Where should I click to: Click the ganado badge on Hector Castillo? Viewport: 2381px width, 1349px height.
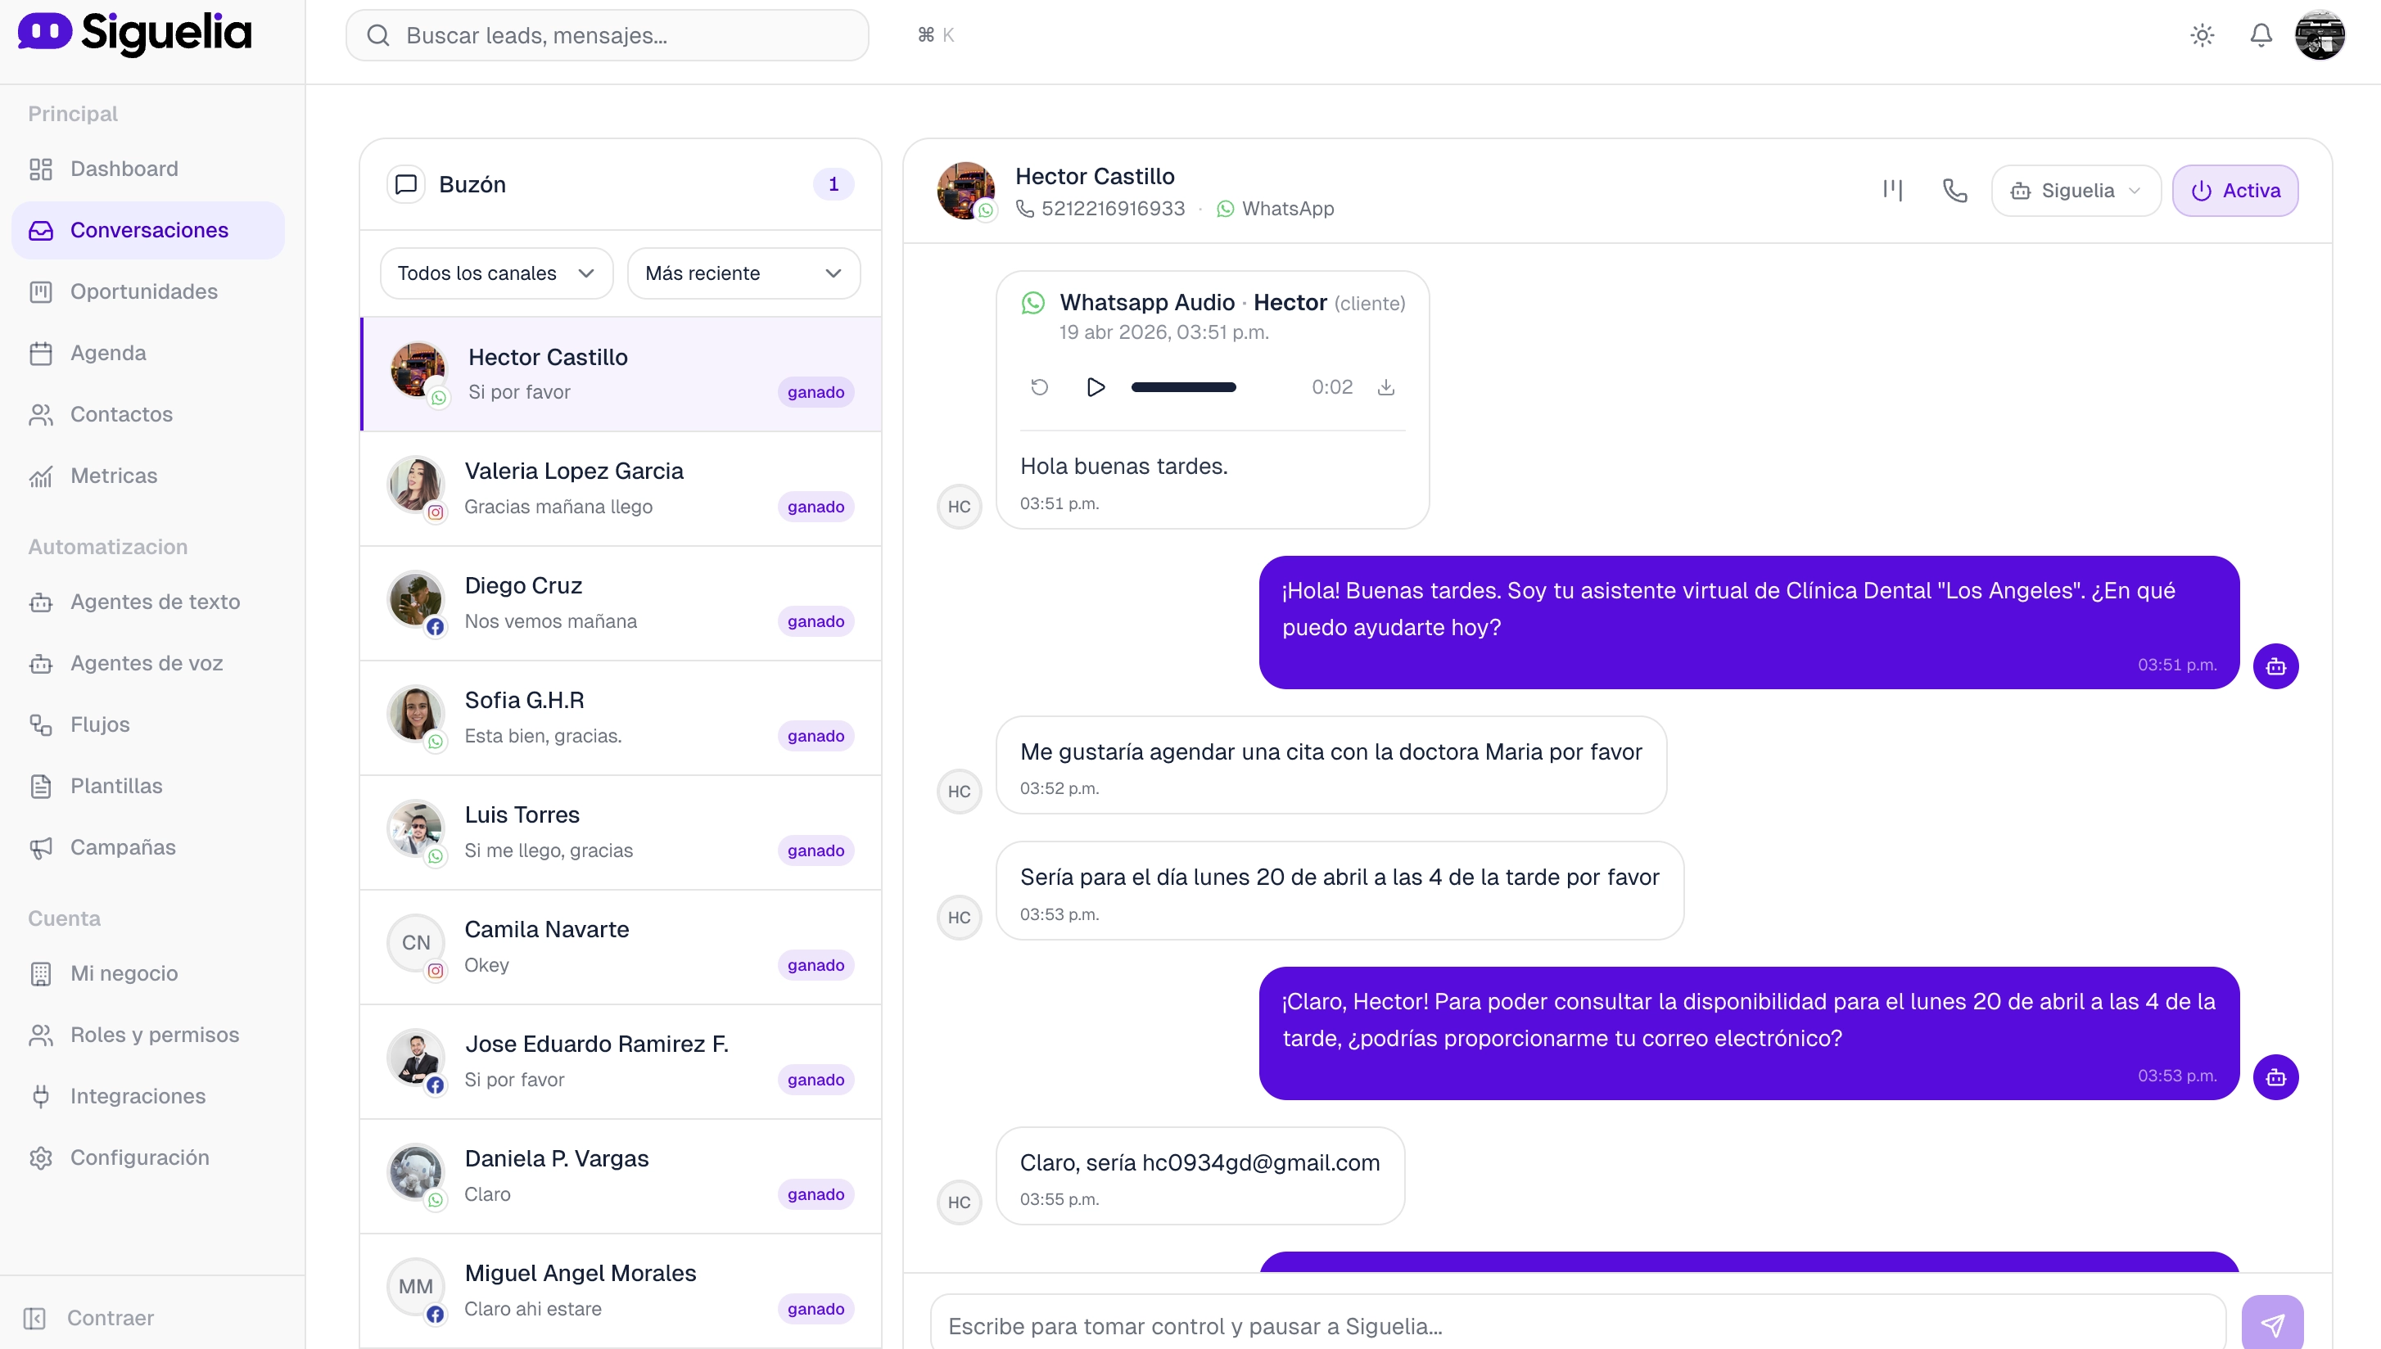[816, 392]
